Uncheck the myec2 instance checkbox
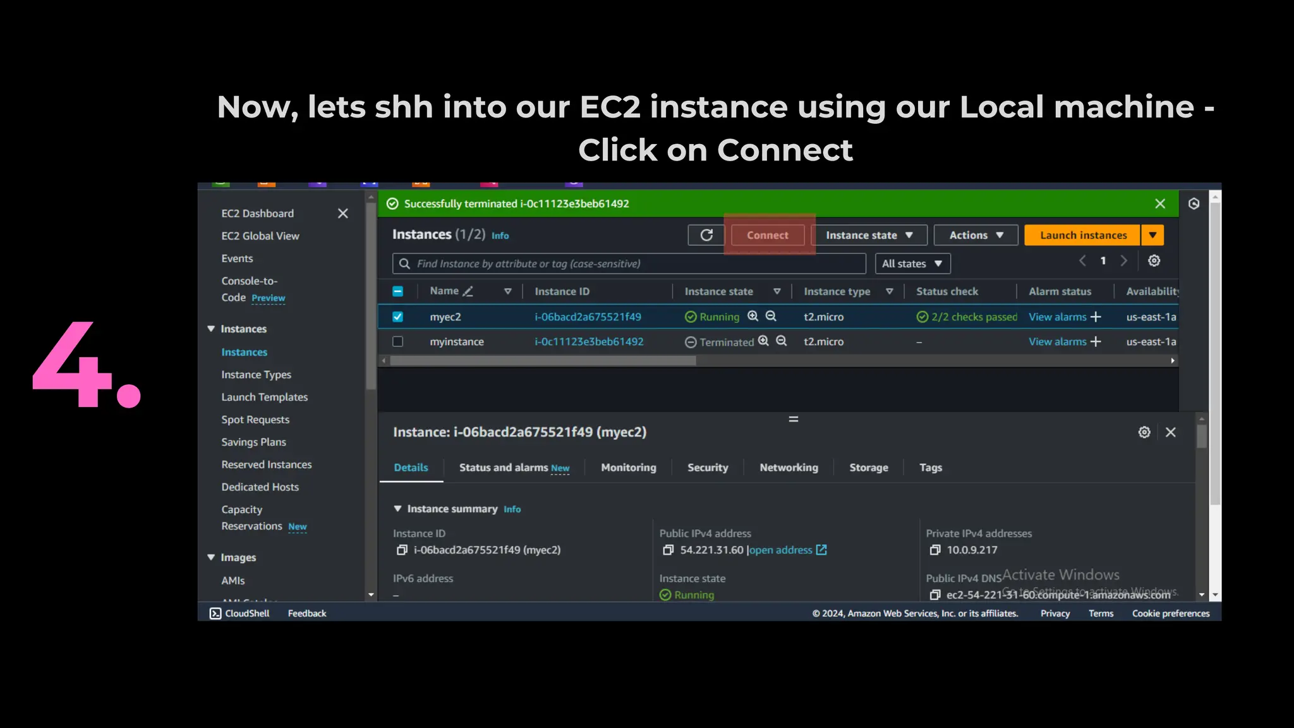1294x728 pixels. pyautogui.click(x=397, y=317)
